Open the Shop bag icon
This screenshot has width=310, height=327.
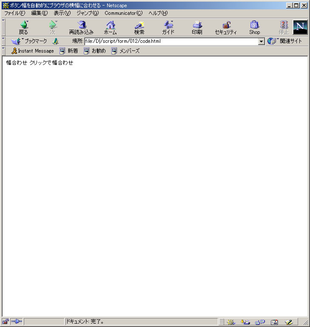255,27
